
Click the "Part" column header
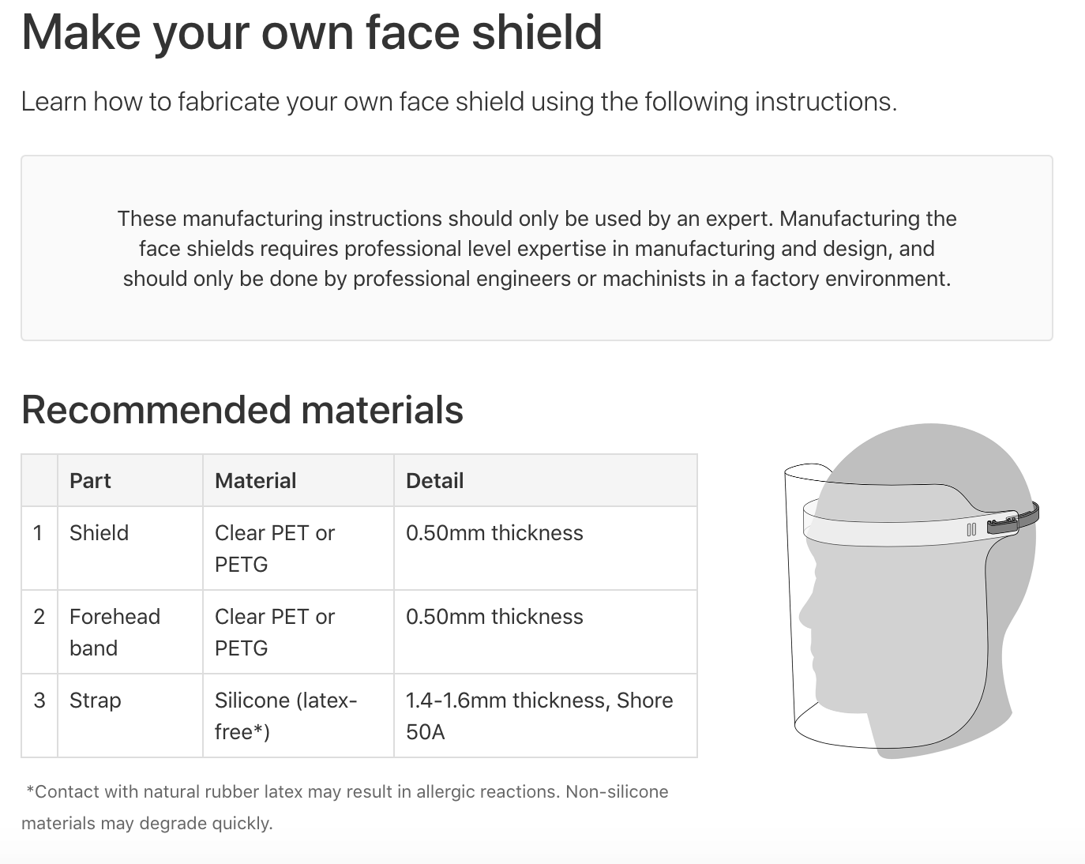(90, 480)
